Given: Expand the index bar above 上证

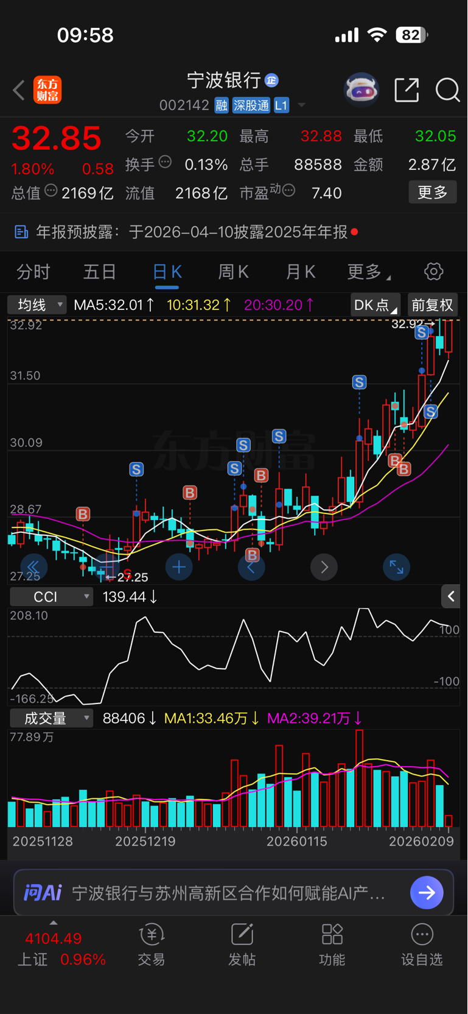Looking at the screenshot, I should 54,923.
